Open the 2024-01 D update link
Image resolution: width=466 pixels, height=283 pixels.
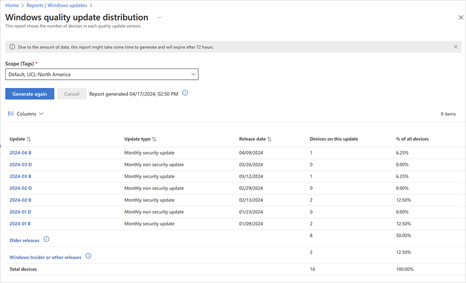coord(20,212)
